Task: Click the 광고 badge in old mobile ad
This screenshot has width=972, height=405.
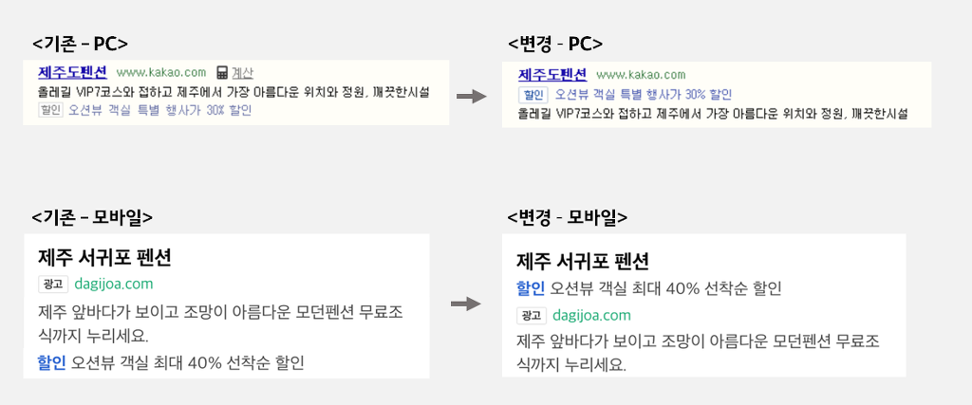Action: coord(53,285)
